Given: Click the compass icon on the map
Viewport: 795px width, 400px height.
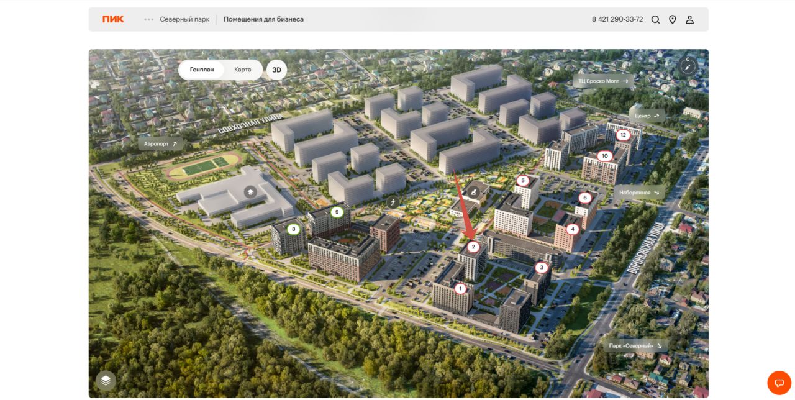Looking at the screenshot, I should 688,65.
